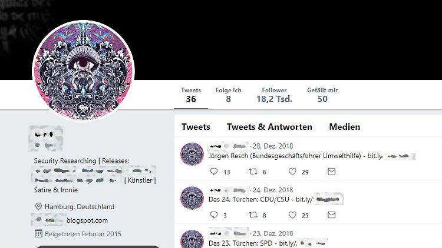
Task: Like the 24. Türchen CDU/CSU tweet
Action: click(292, 215)
